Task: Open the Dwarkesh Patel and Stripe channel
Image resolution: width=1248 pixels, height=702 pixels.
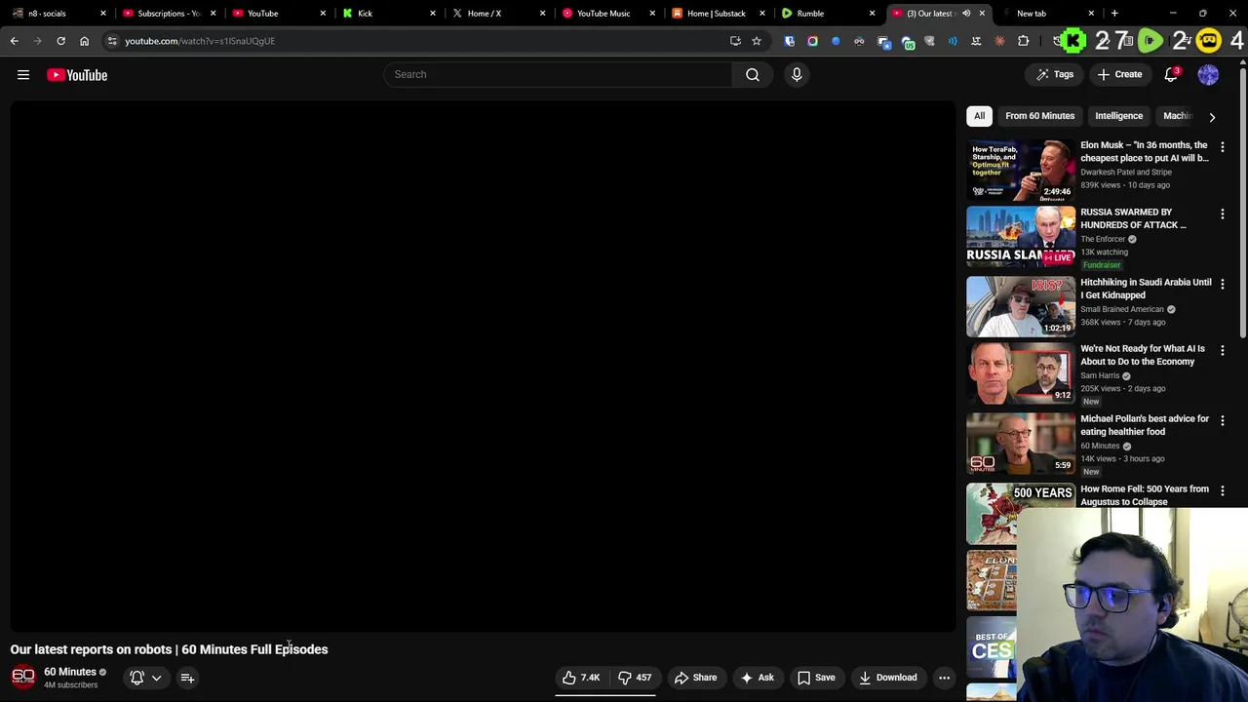Action: pyautogui.click(x=1126, y=172)
